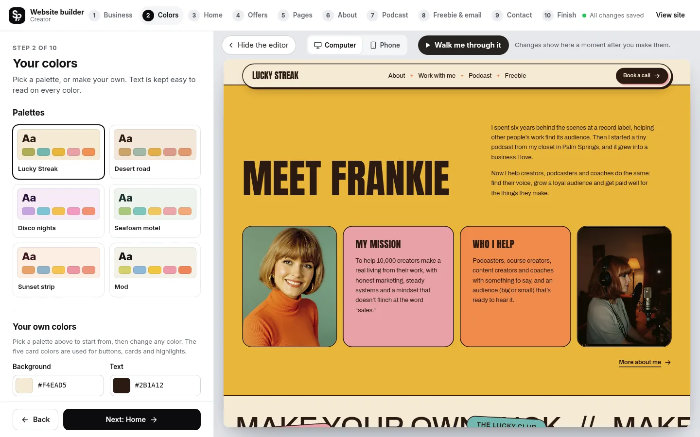
Task: Click the MY MISSION pink card
Action: coord(398,286)
